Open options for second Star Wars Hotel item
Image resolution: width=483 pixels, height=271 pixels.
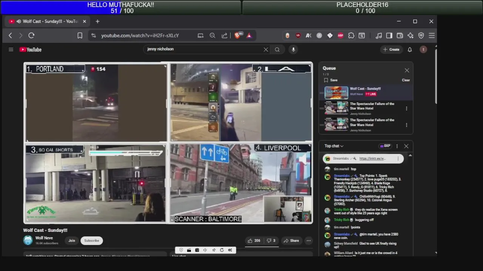[x=406, y=125]
